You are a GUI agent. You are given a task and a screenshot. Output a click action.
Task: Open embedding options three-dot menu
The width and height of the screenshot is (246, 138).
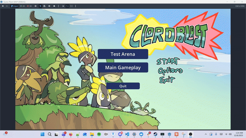(x=75, y=6)
